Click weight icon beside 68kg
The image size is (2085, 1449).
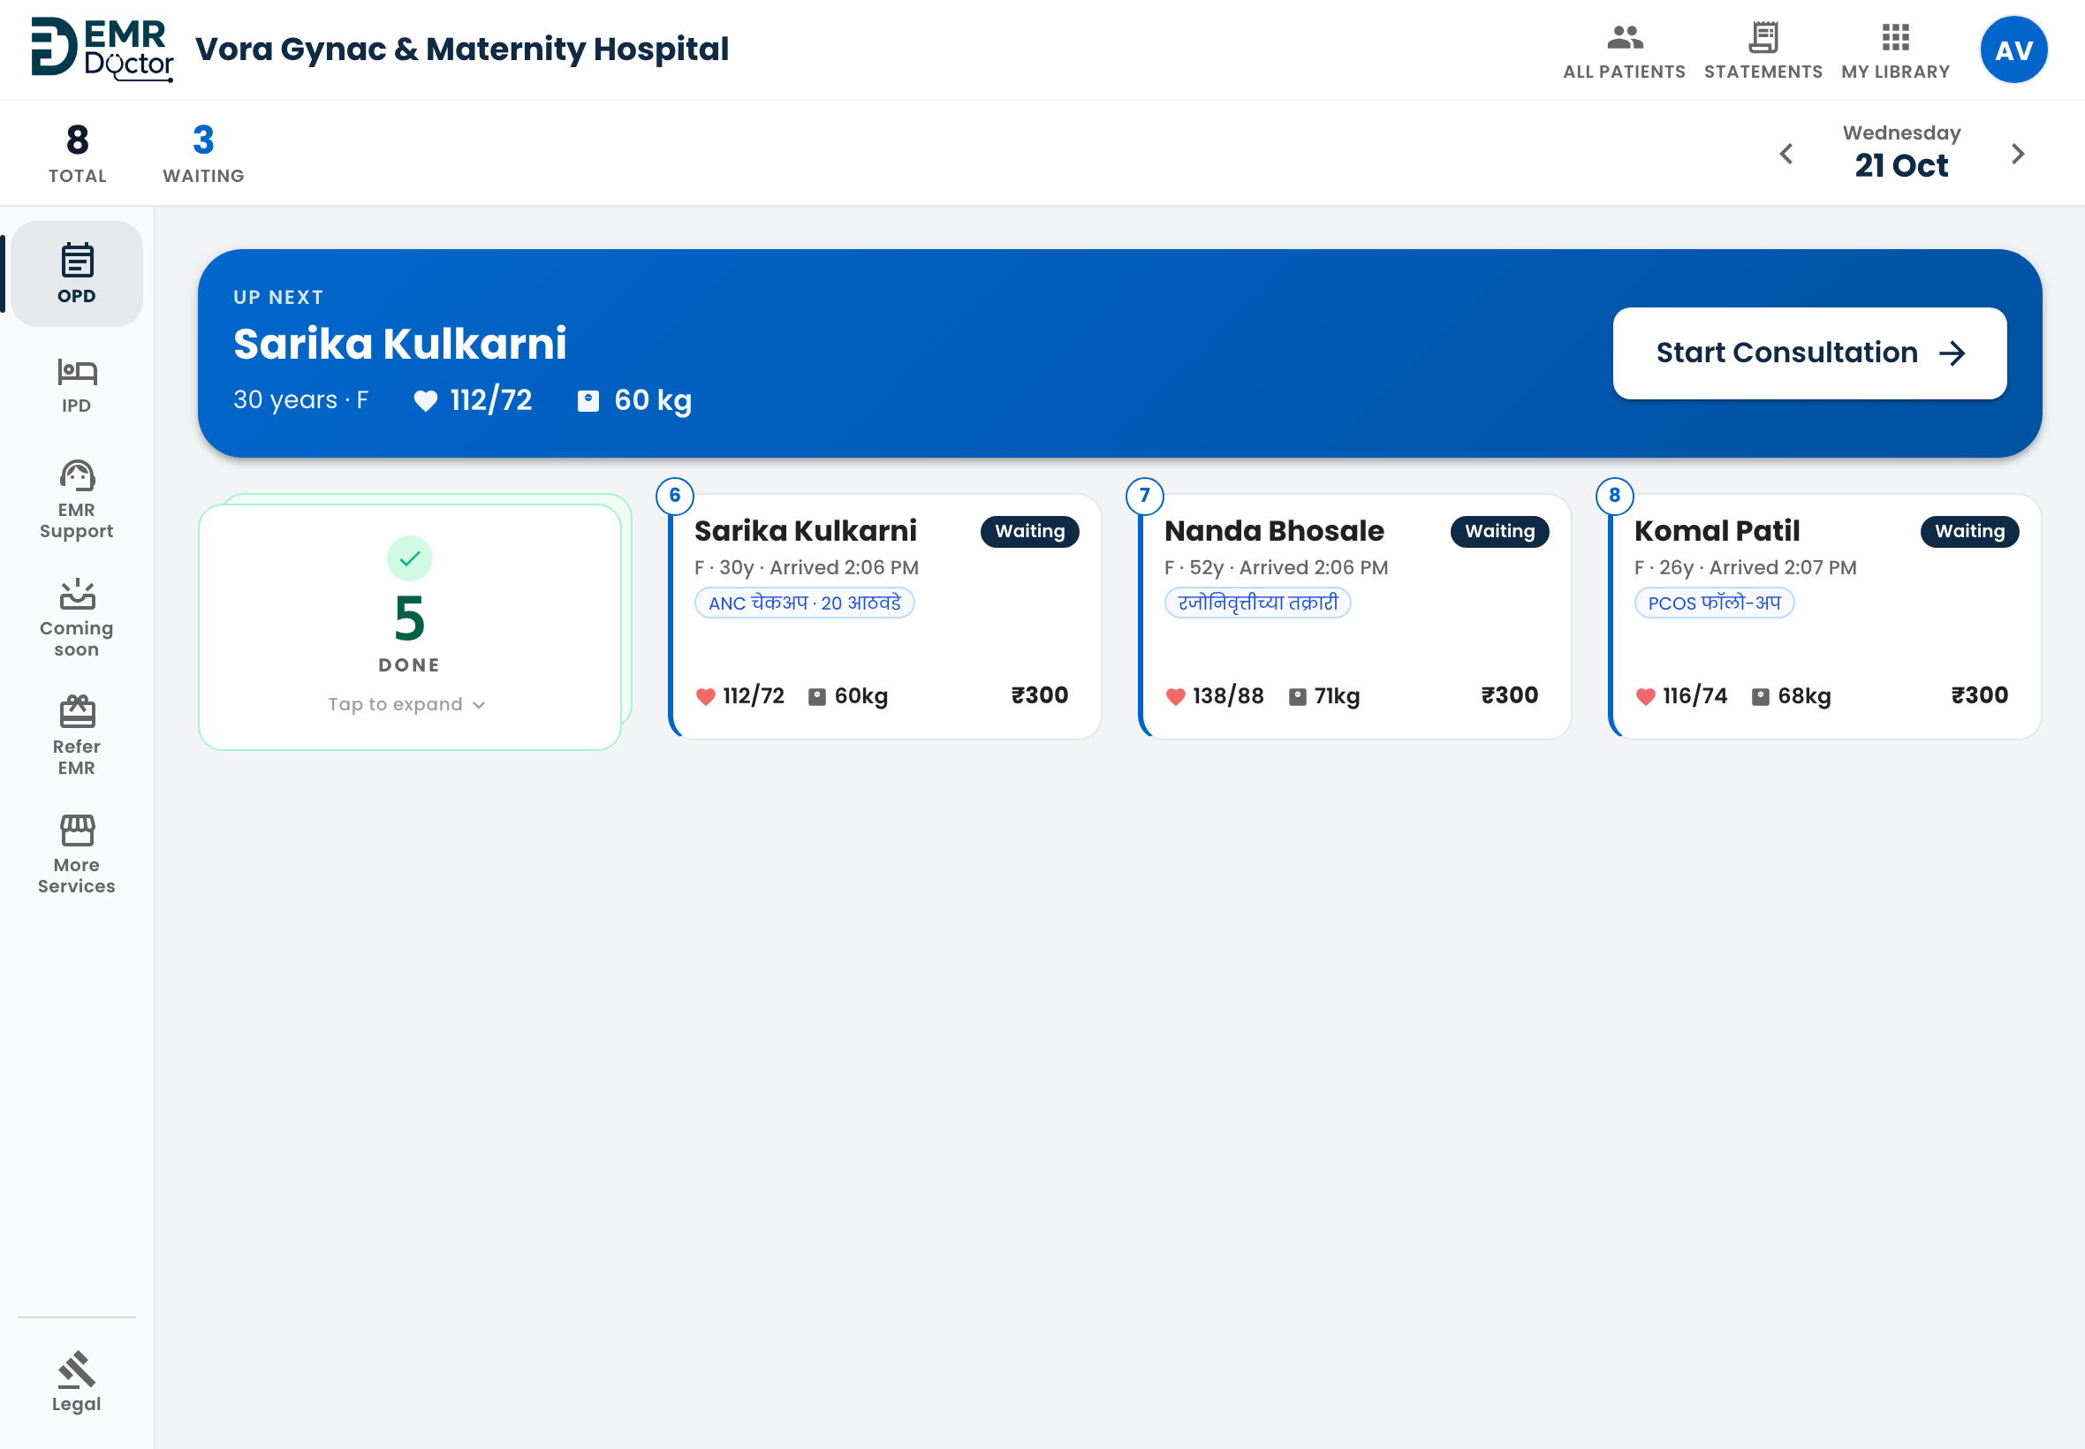[x=1760, y=696]
